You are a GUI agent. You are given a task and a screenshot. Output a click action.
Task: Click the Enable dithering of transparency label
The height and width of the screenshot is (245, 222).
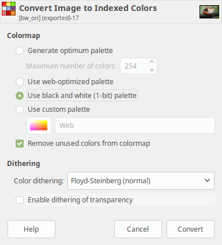(80, 200)
